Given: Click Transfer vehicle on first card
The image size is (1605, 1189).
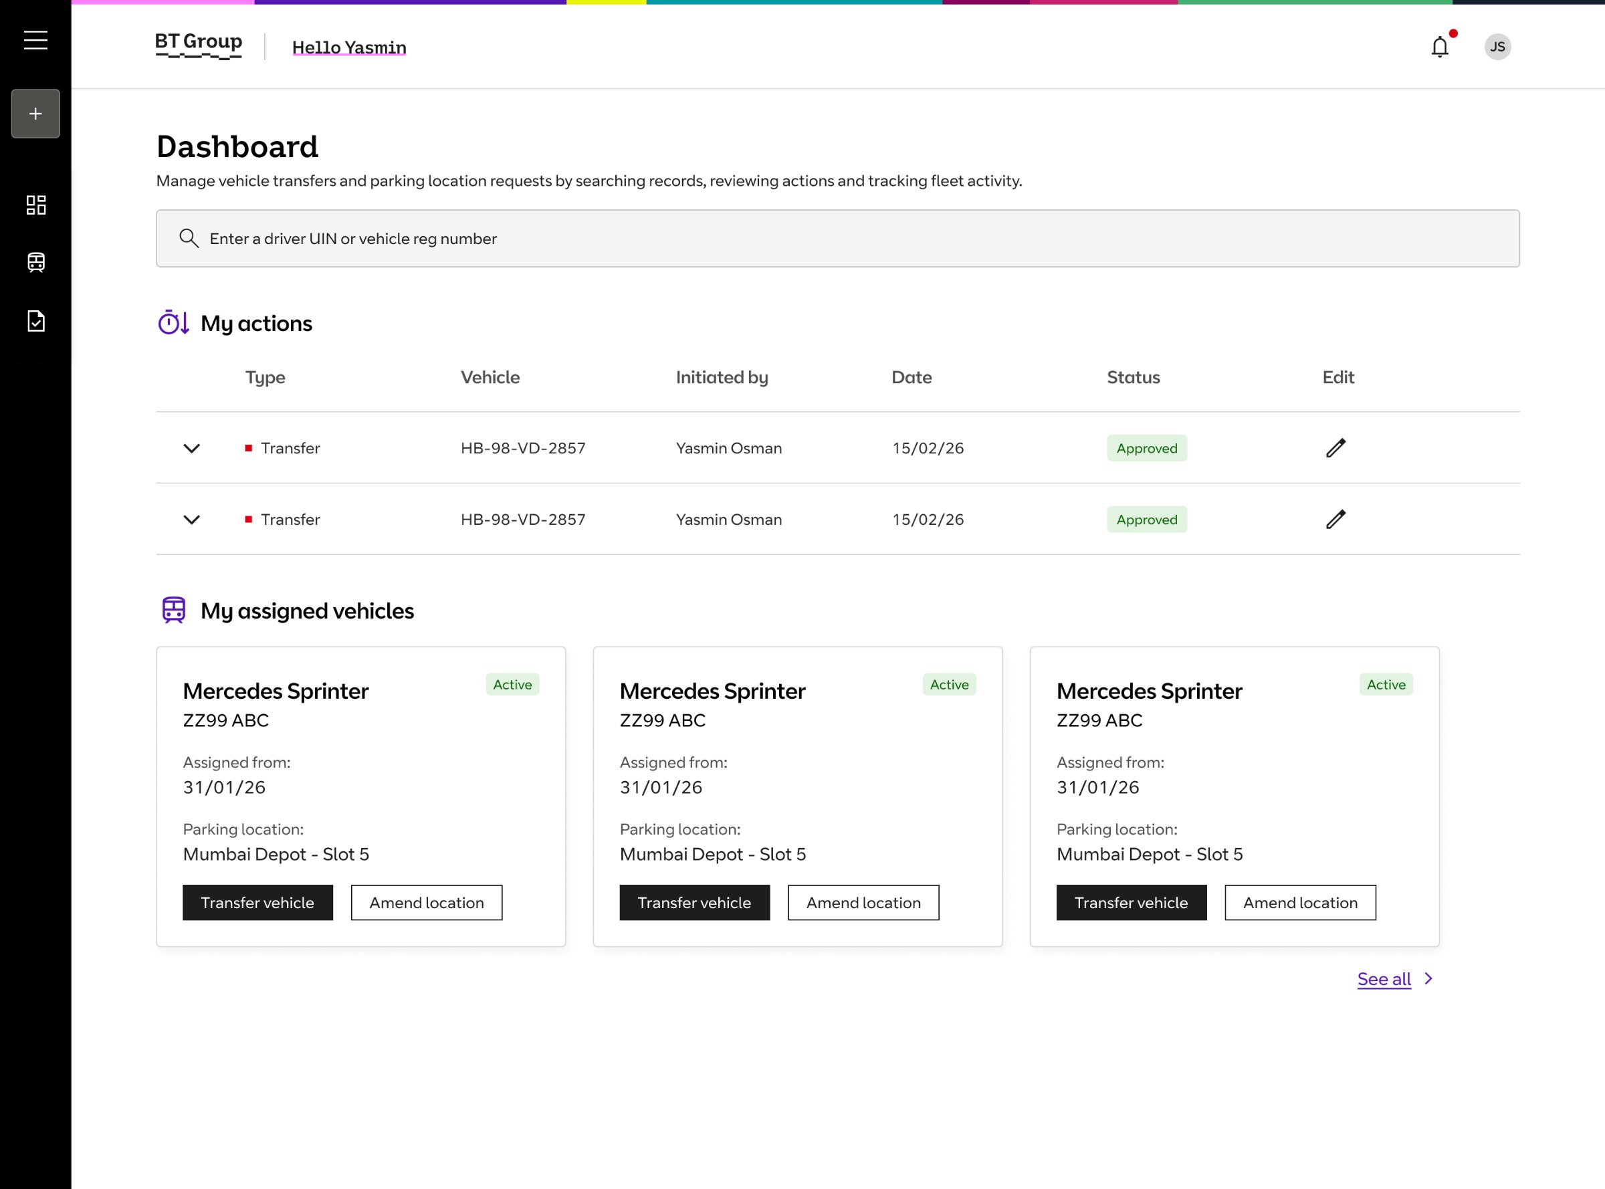Looking at the screenshot, I should coord(257,903).
